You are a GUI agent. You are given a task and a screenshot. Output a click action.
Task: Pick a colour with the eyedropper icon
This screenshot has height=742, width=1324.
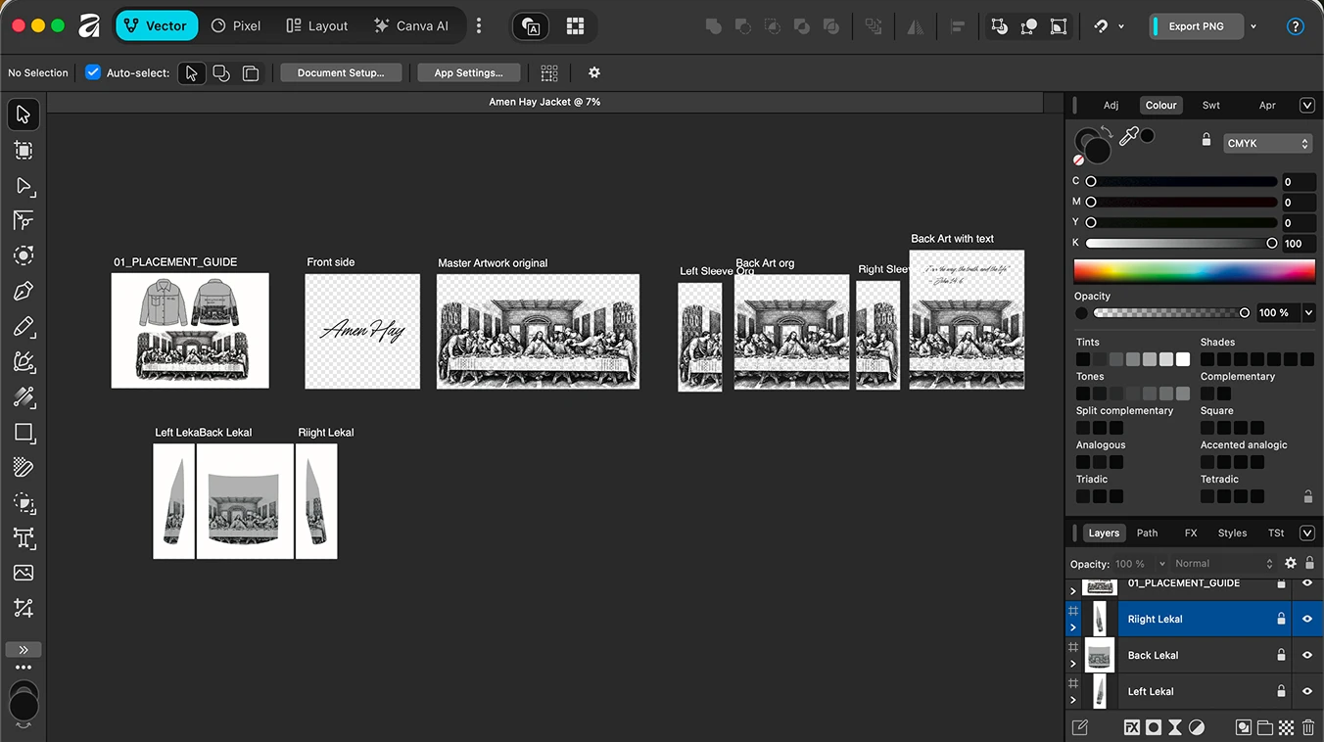tap(1129, 136)
